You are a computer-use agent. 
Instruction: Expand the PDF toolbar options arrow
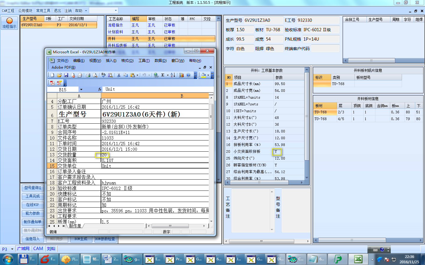click(65, 84)
